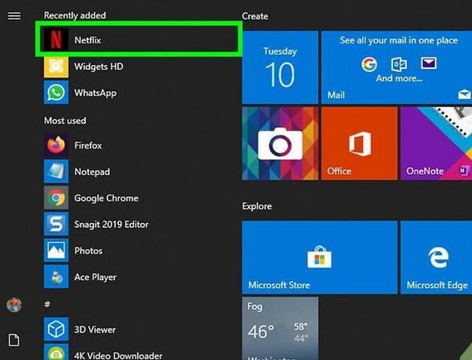
Task: Open the Documents icon in left rail
Action: click(x=14, y=340)
